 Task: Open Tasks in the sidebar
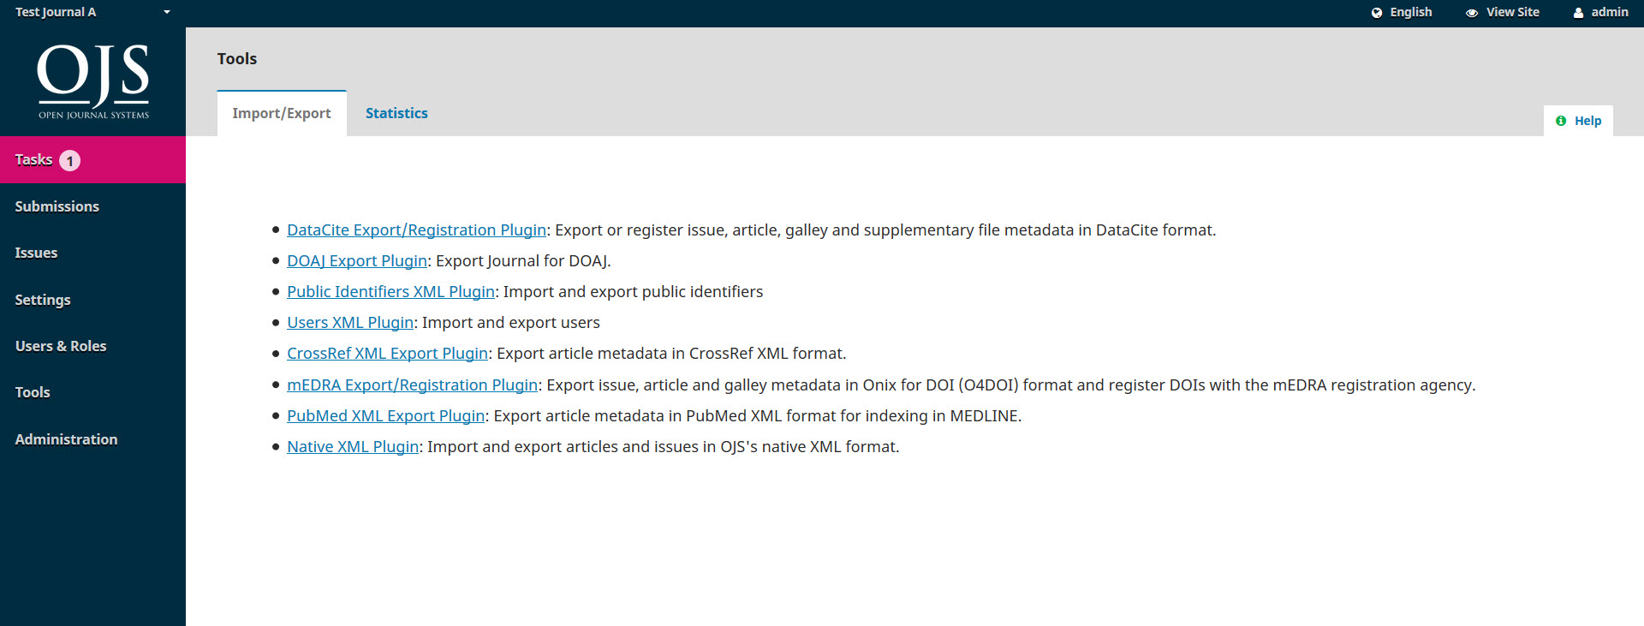92,159
